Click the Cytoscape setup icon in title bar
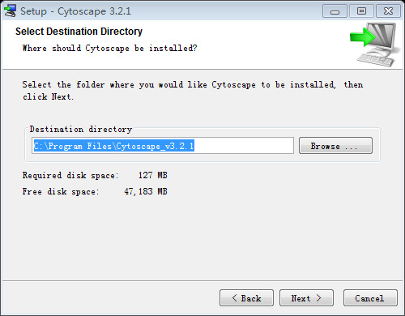This screenshot has width=405, height=316. pyautogui.click(x=10, y=11)
